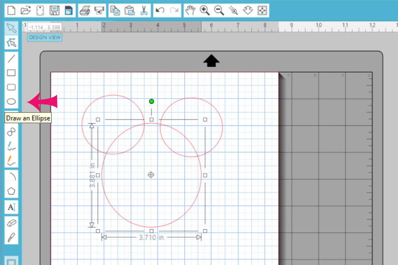Pick the blue Freehand drawing tool
Image resolution: width=398 pixels, height=265 pixels.
[x=11, y=146]
